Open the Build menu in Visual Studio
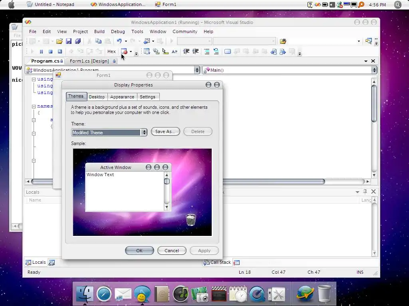Viewport: 409px width, 306px height. [x=99, y=31]
